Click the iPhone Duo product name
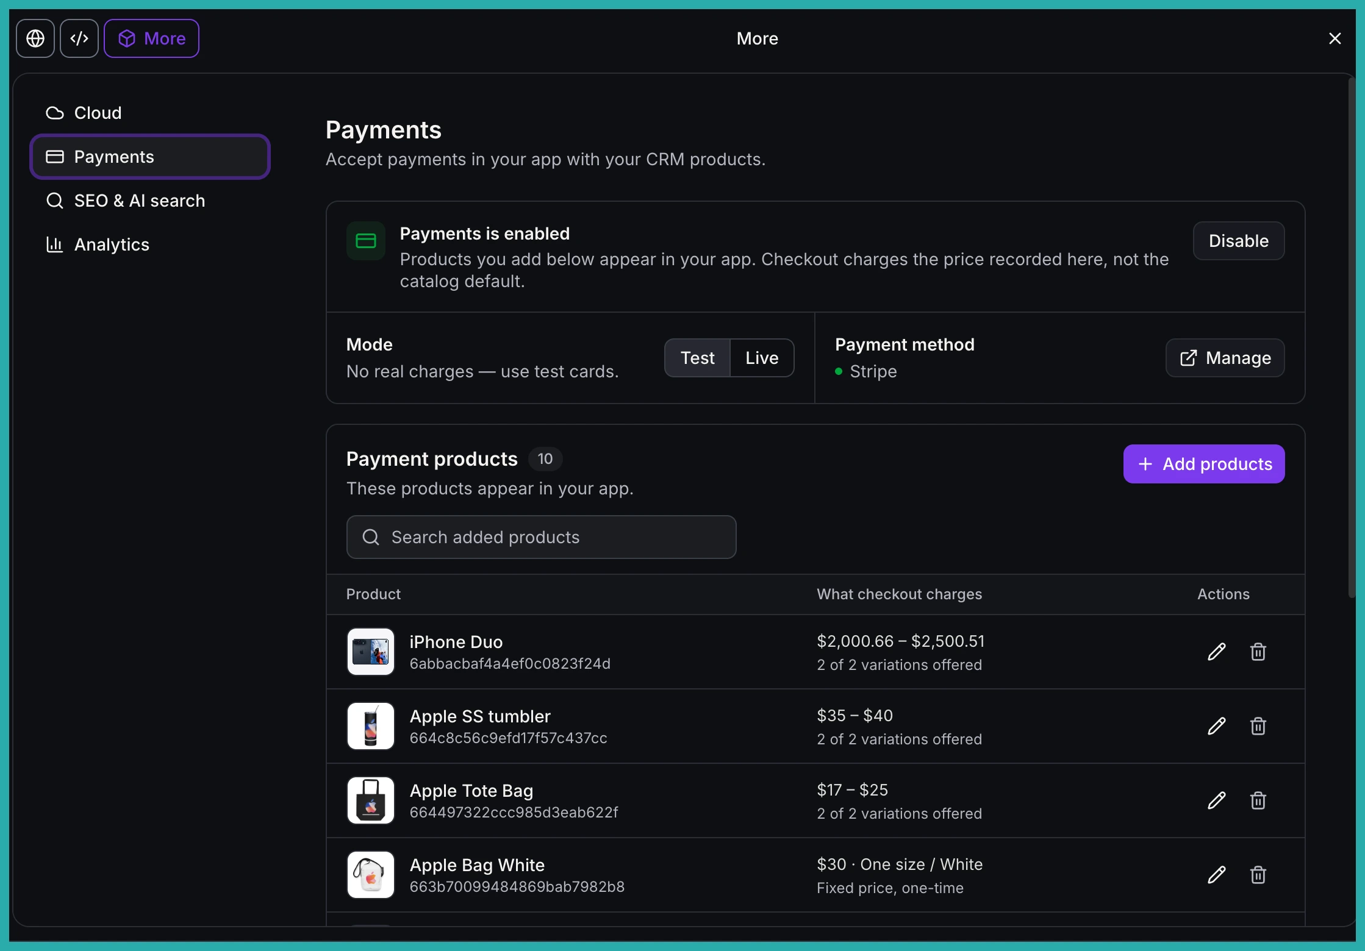Image resolution: width=1365 pixels, height=951 pixels. click(456, 642)
